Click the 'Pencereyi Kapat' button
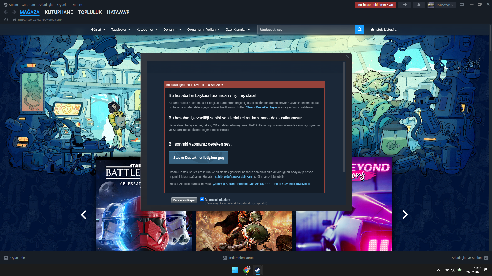 pos(184,200)
